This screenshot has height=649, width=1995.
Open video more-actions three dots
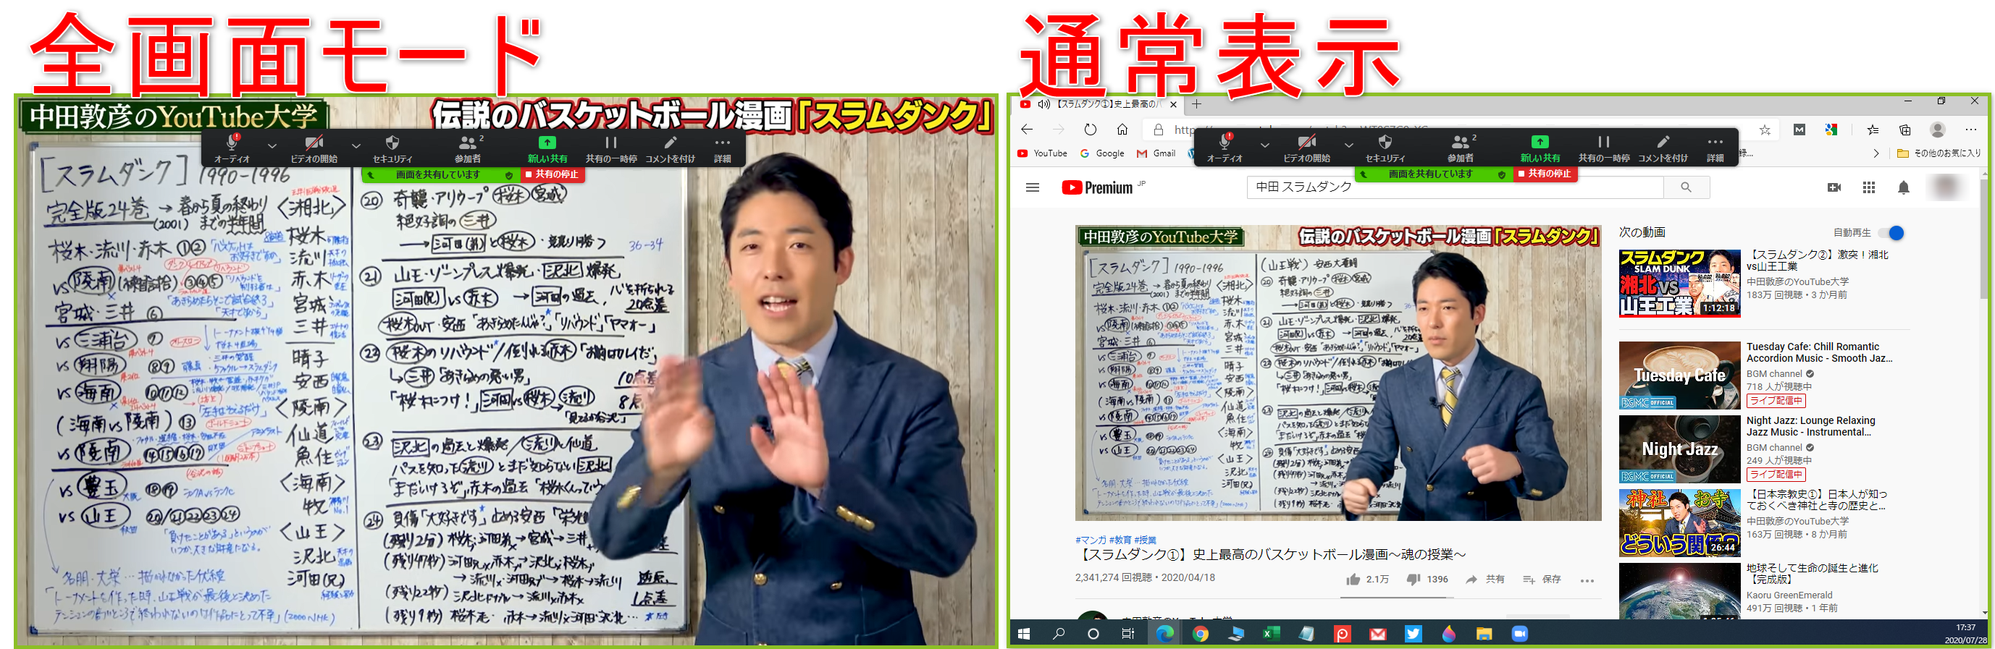pyautogui.click(x=1587, y=580)
